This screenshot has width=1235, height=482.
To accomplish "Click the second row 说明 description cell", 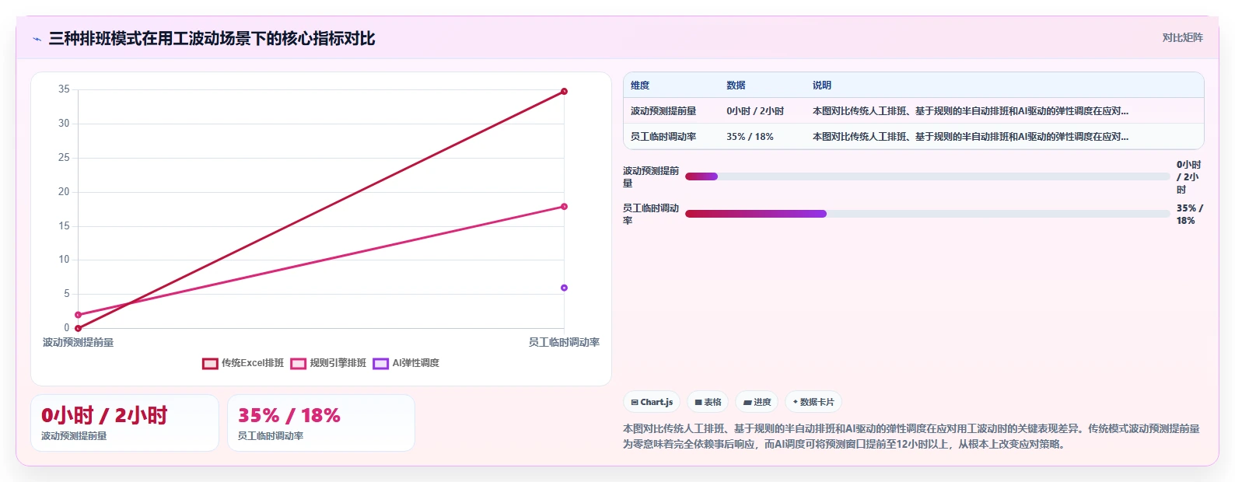I will coord(971,137).
